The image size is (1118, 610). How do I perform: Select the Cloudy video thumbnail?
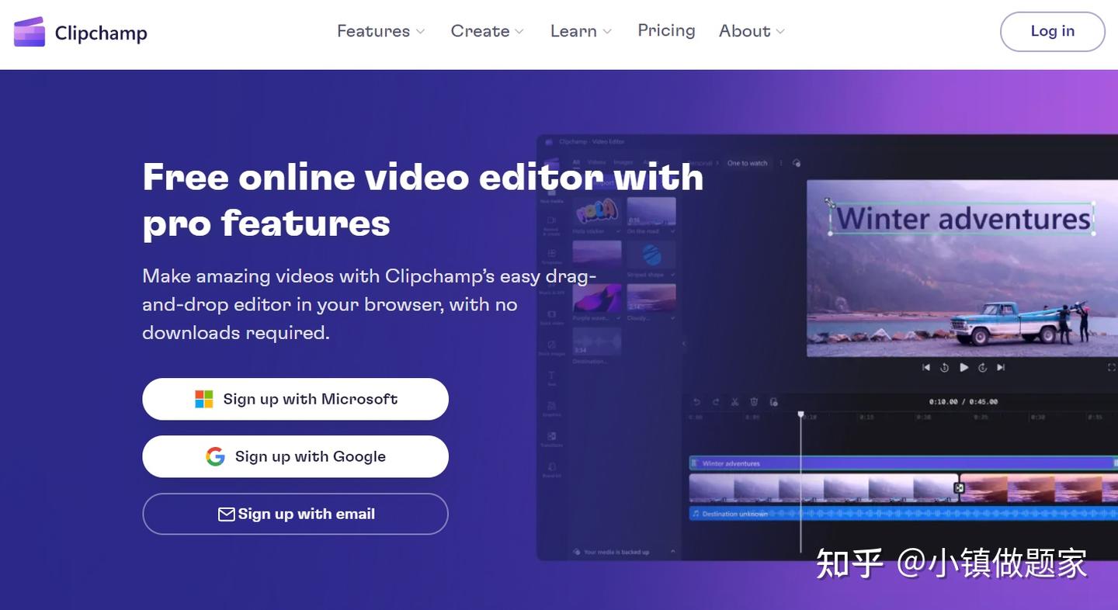pos(651,298)
